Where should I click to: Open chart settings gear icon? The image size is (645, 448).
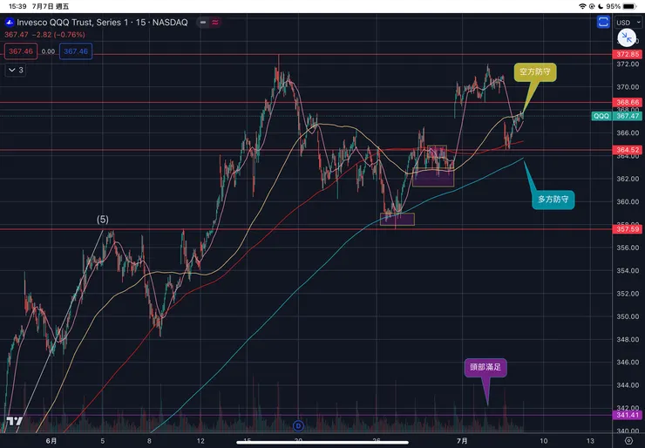(628, 441)
